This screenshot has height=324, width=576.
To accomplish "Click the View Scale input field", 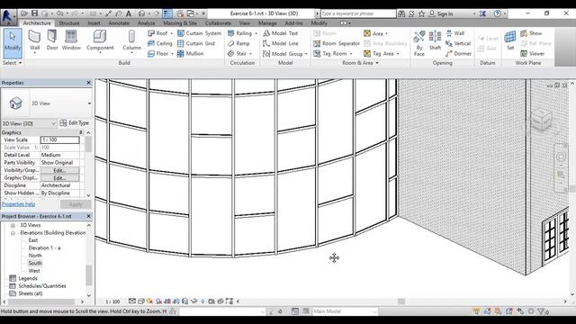I will coord(60,140).
